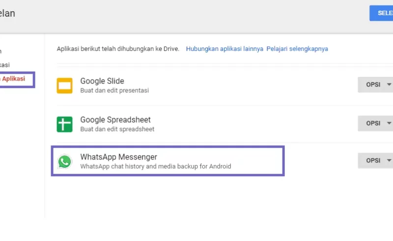This screenshot has height=241, width=393.
Task: Click the 'Google Slide' title text
Action: [102, 81]
